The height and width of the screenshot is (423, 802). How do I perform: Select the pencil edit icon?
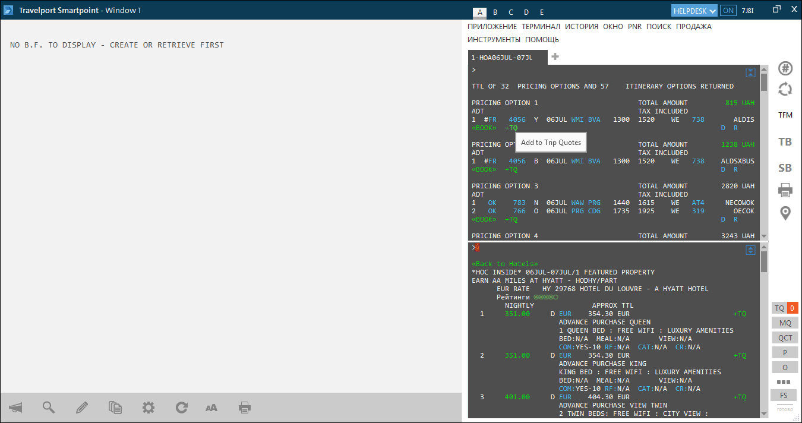(82, 408)
